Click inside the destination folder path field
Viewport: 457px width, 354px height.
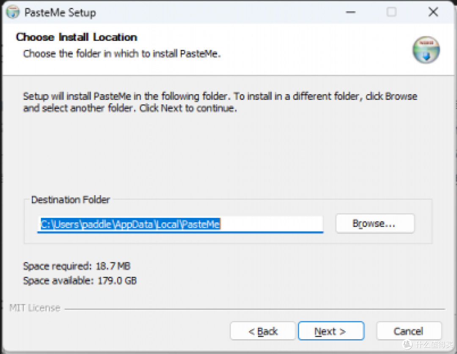[180, 224]
